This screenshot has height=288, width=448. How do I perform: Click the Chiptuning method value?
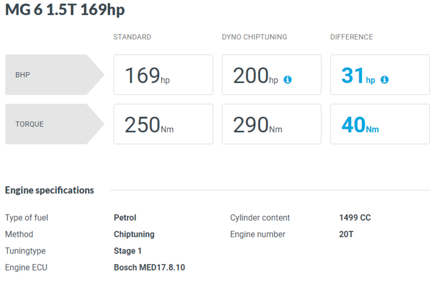(134, 234)
